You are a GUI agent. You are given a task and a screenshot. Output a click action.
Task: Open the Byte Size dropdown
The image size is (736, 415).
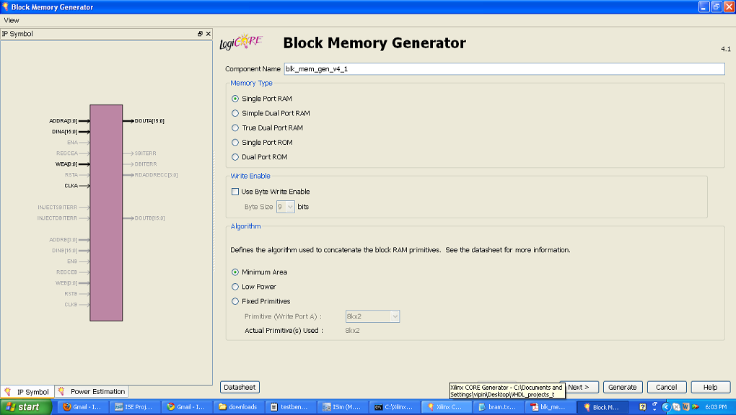pos(285,205)
